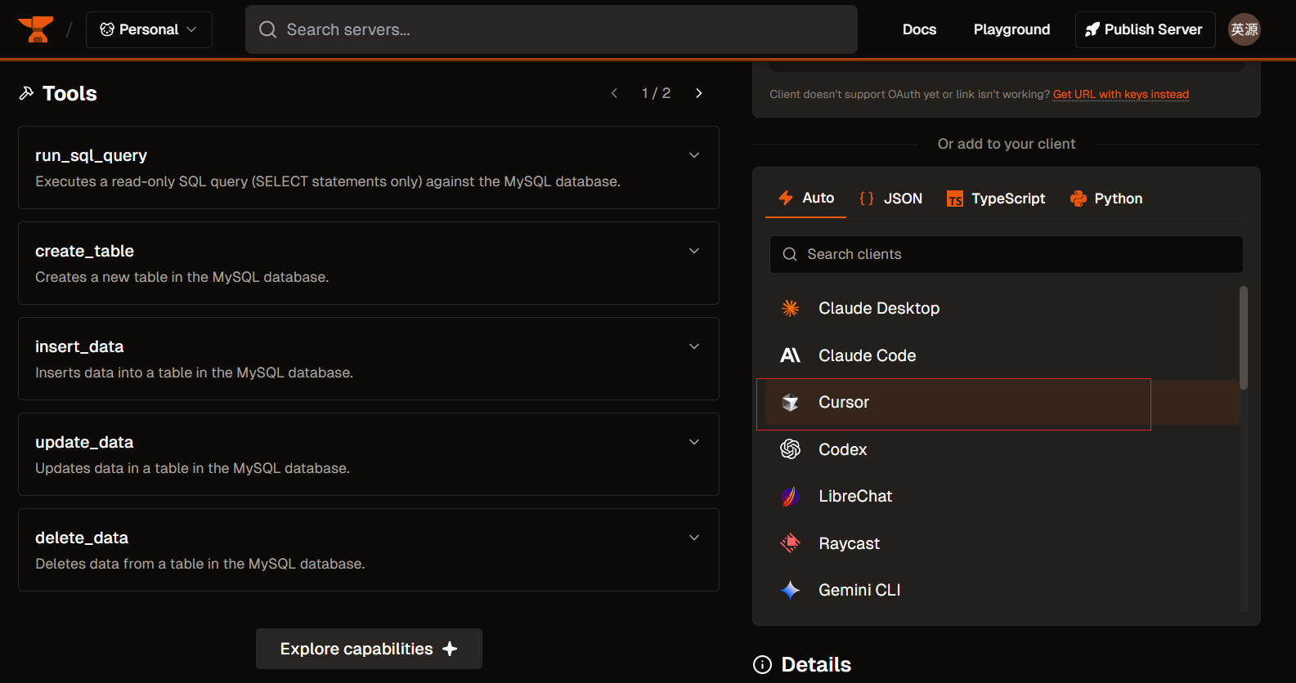Click the '1 / 2' page indicator
Screen dimensions: 1296x683
[656, 93]
